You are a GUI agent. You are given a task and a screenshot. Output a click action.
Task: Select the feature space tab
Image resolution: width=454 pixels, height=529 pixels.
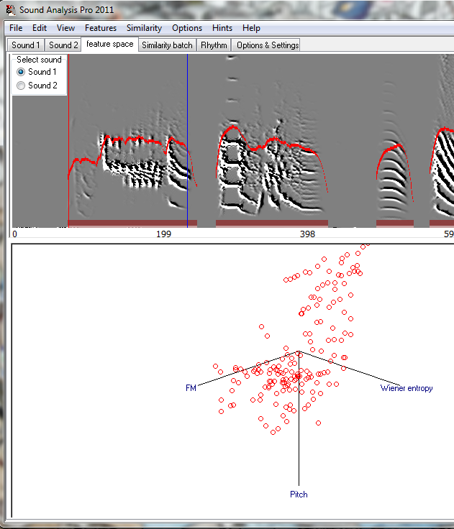tap(109, 45)
